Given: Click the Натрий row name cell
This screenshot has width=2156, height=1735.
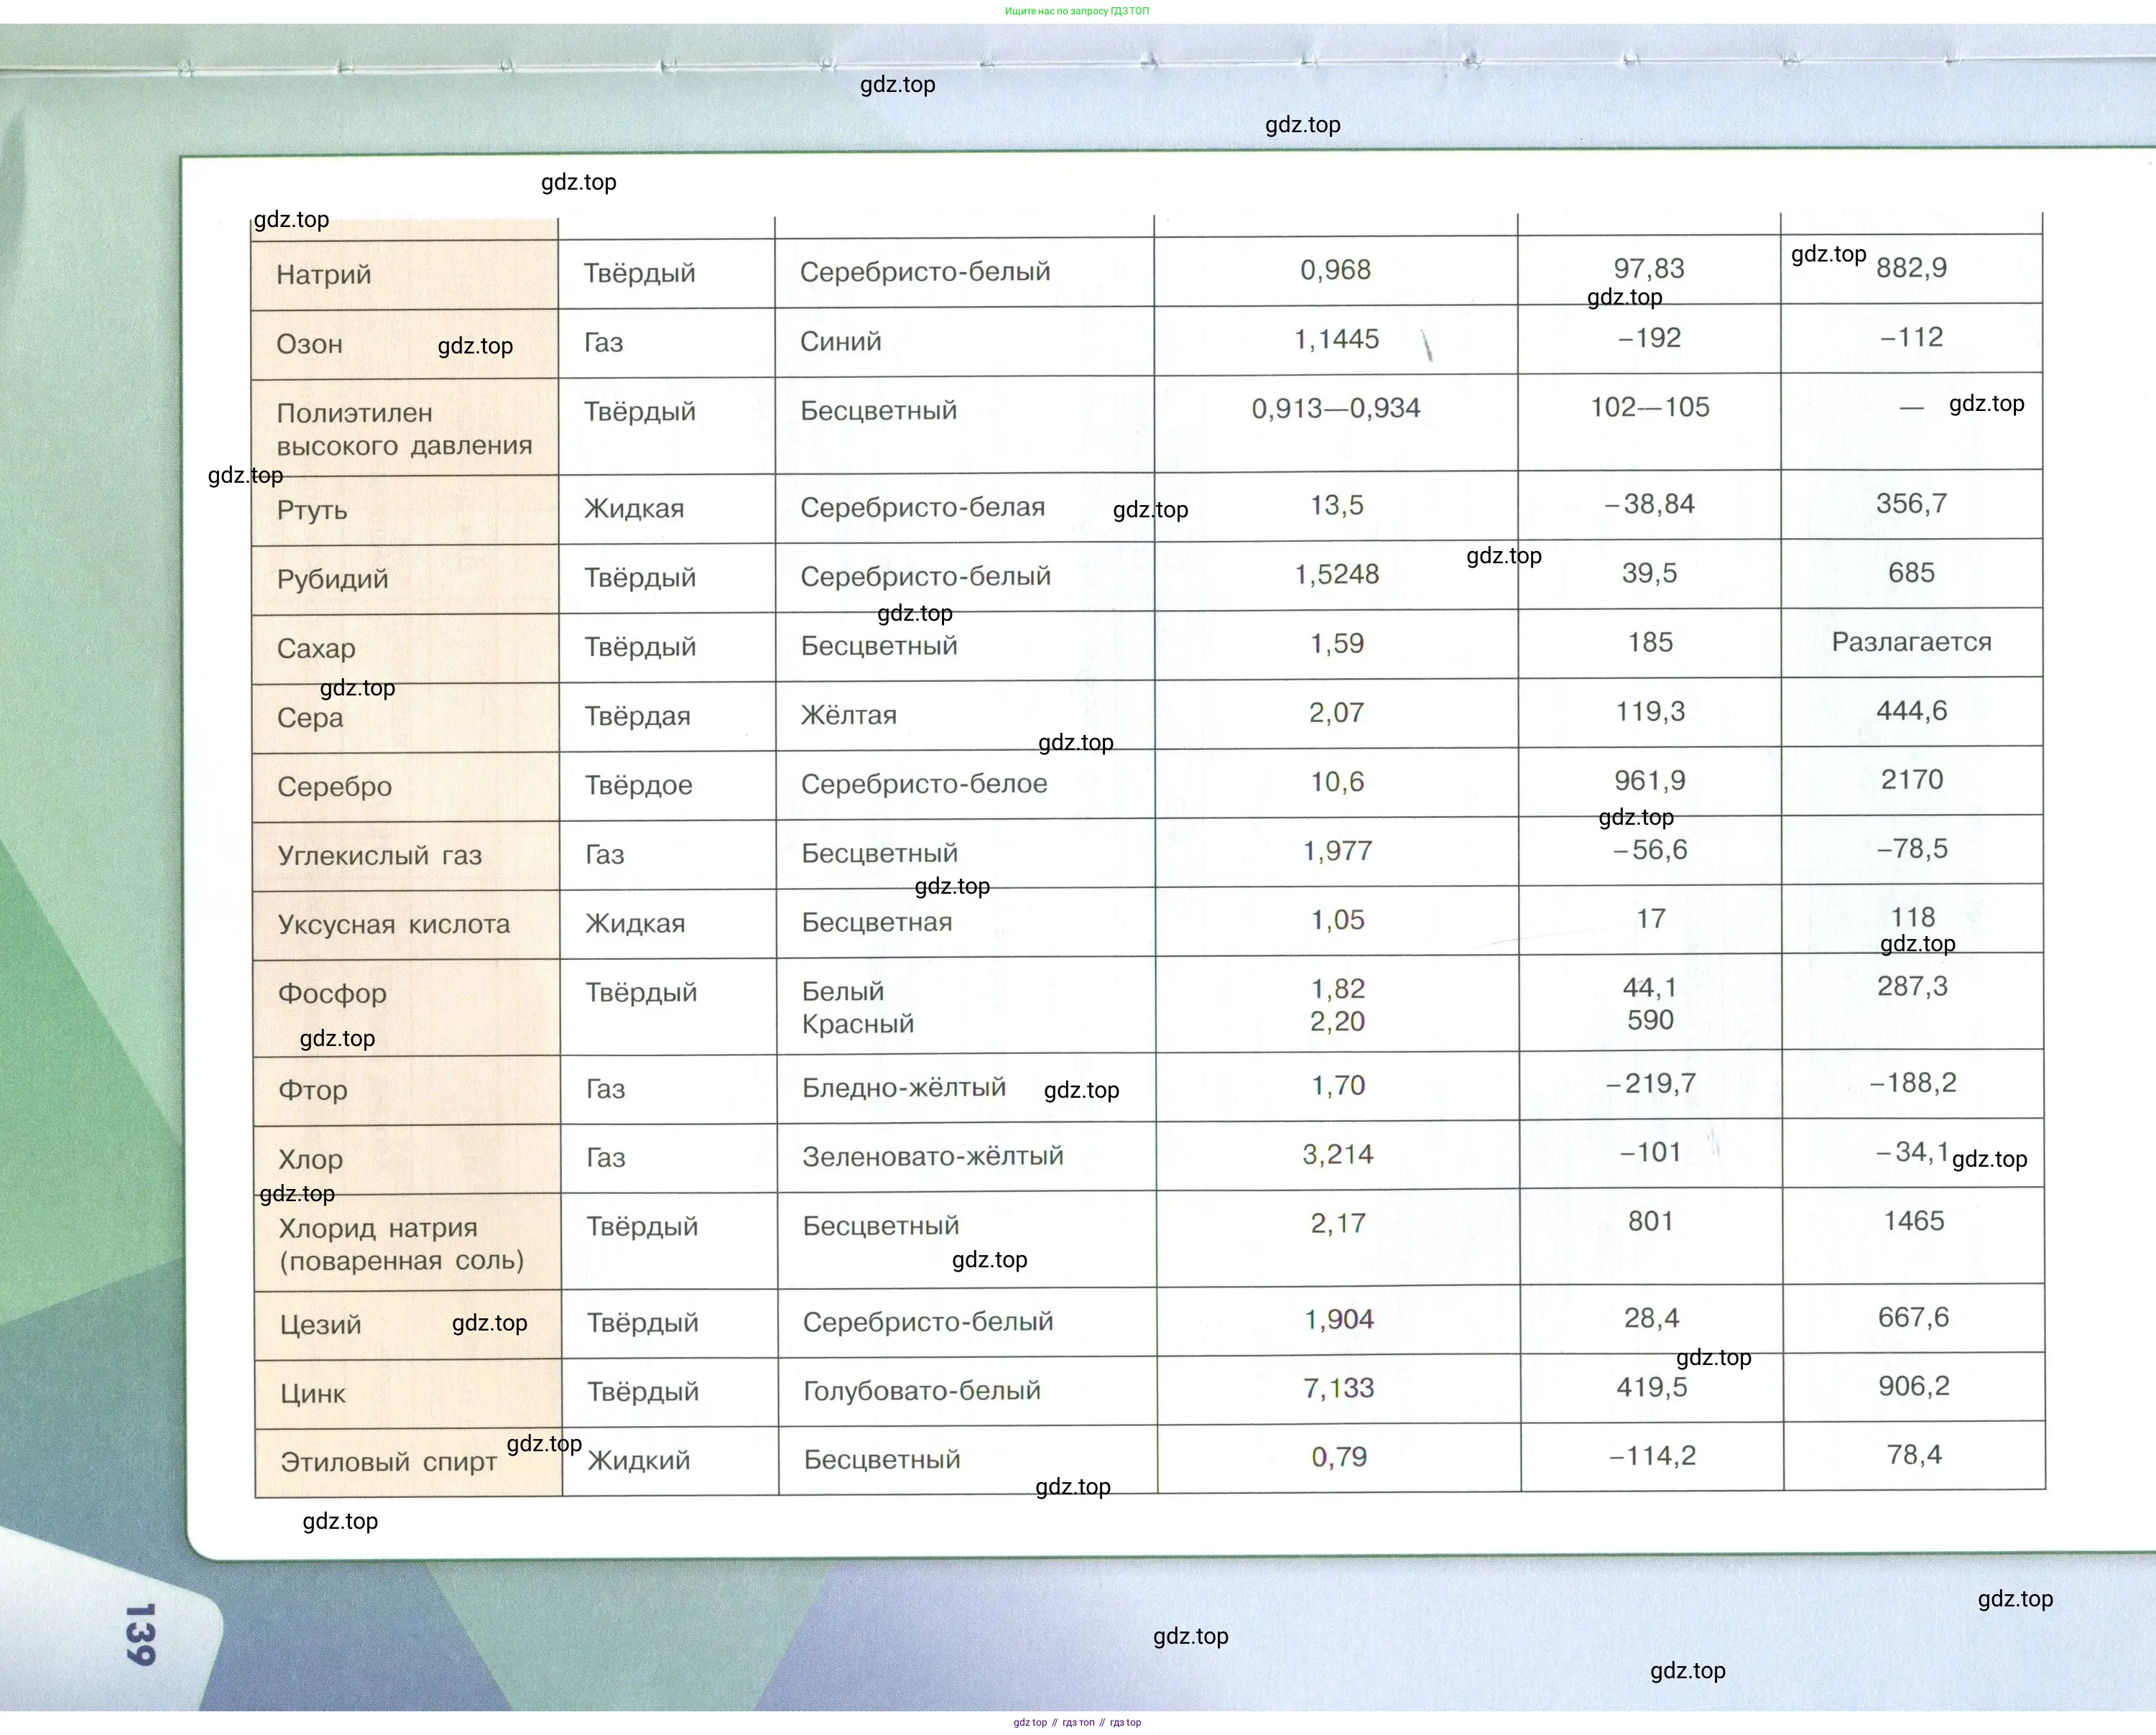Looking at the screenshot, I should click(x=324, y=275).
